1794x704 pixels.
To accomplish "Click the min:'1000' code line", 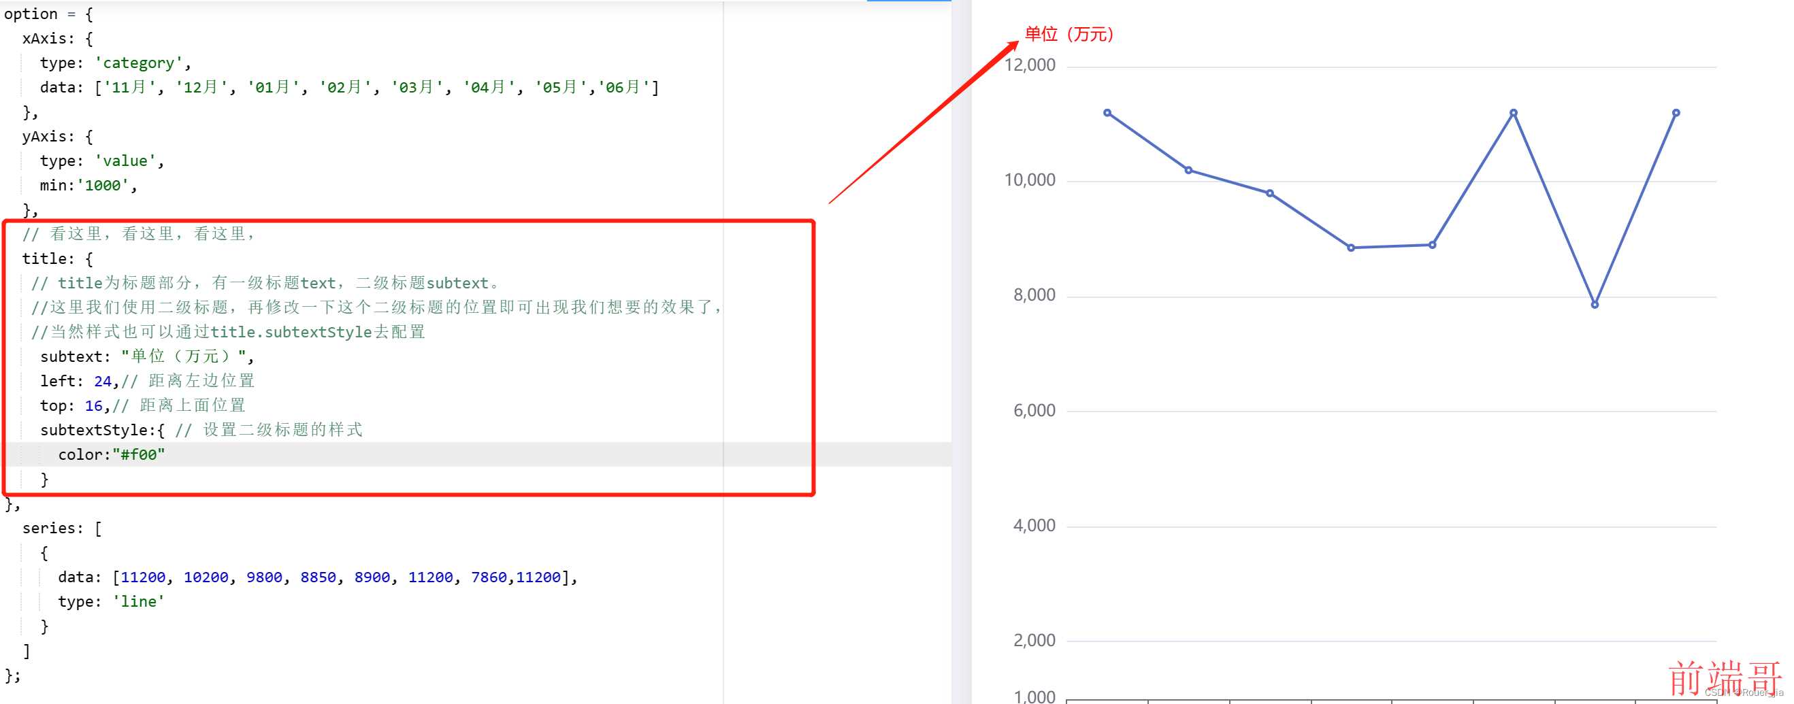I will 88,185.
